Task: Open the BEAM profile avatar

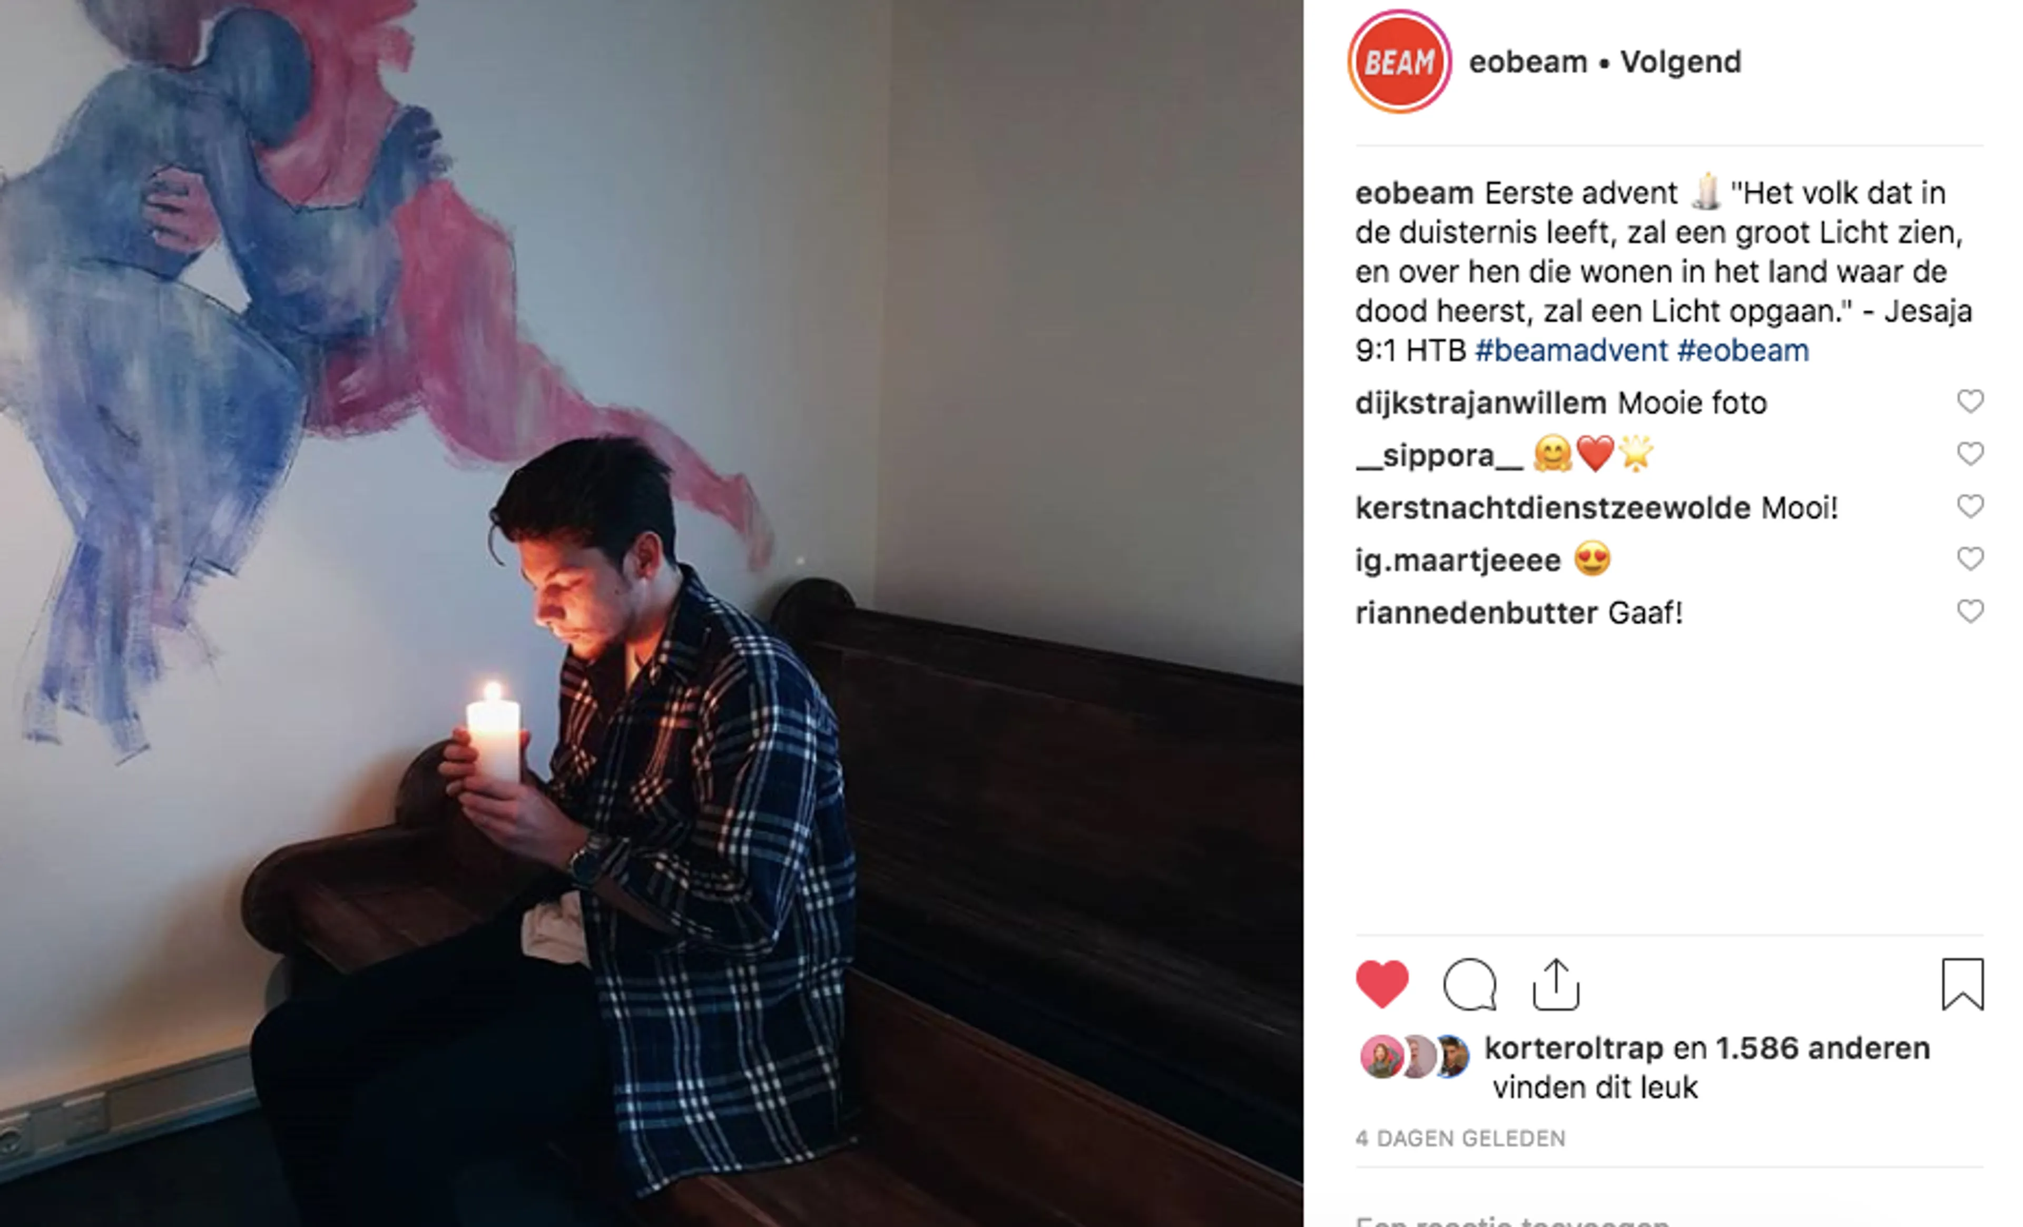Action: pyautogui.click(x=1399, y=62)
